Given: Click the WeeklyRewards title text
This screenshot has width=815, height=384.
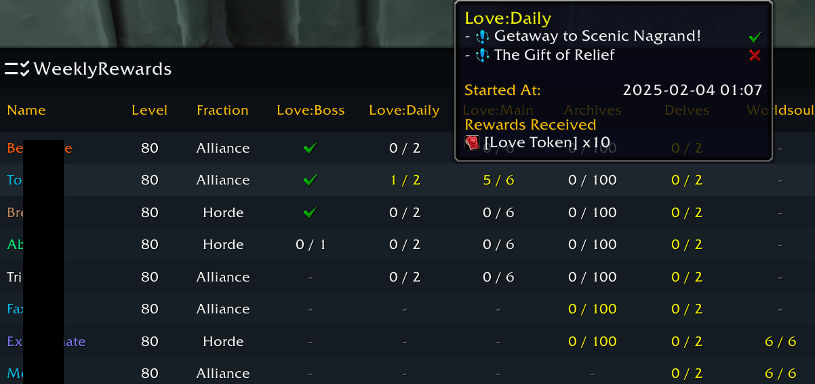Looking at the screenshot, I should point(102,69).
